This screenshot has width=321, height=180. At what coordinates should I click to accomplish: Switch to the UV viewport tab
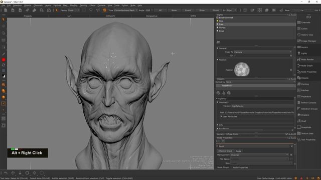click(x=69, y=15)
